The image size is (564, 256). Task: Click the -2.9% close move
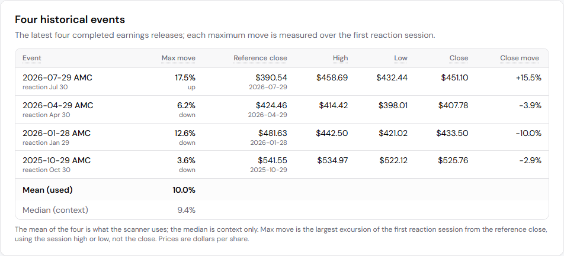coord(531,160)
